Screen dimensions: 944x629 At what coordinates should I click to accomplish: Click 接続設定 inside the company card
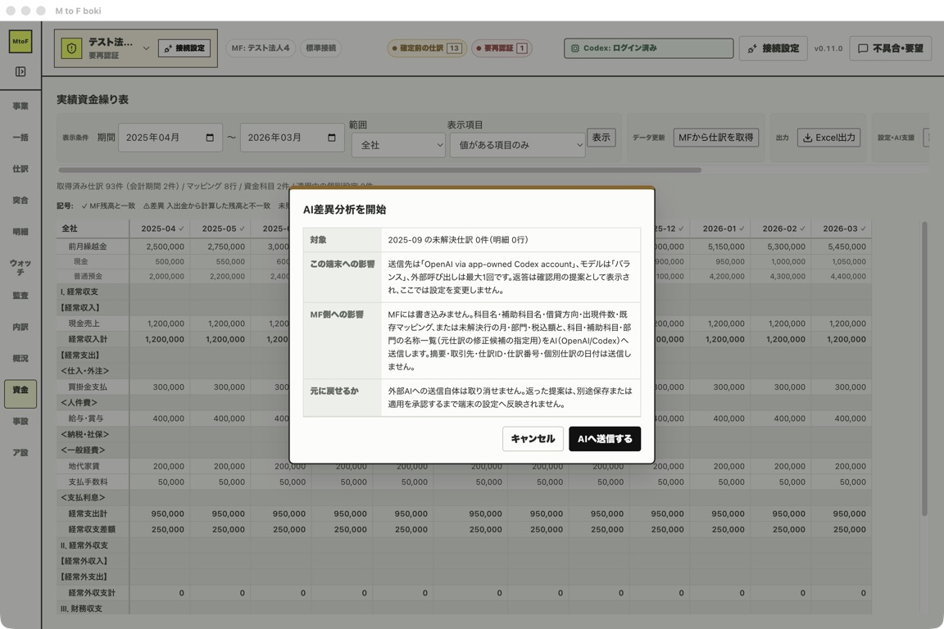(184, 48)
